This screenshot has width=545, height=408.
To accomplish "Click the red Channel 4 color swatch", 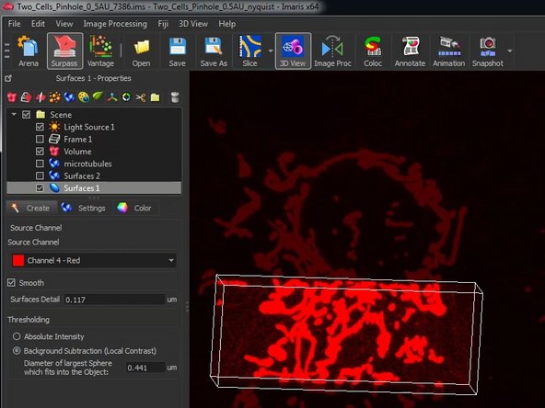I will pos(18,261).
